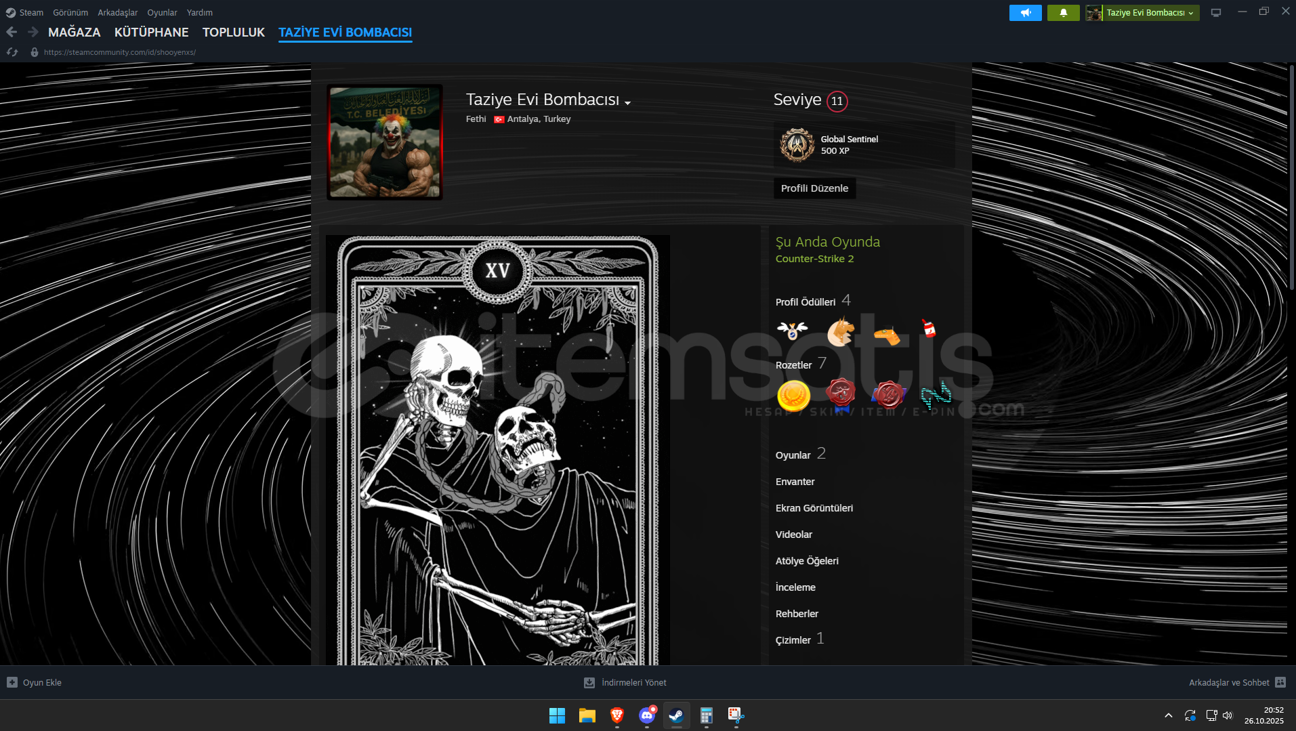Open the Oyunlar games list link
Screen dimensions: 1296x731
pyautogui.click(x=793, y=455)
